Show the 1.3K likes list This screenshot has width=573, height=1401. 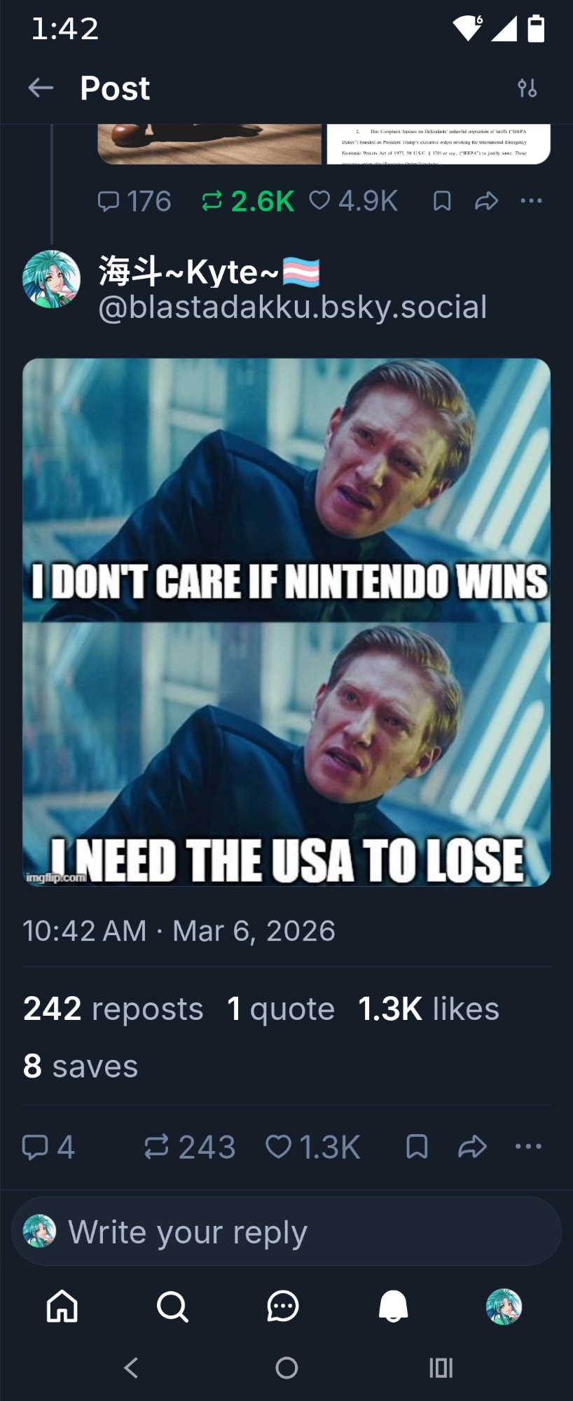(x=428, y=1009)
